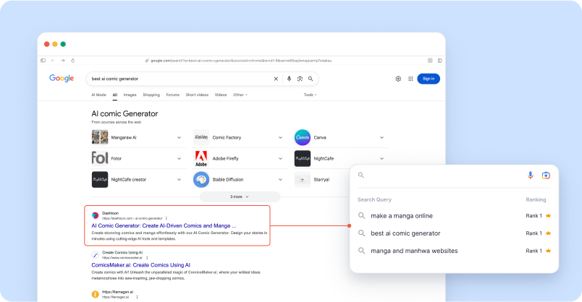582x302 pixels.
Task: Expand the Comic Factory entry chevron
Action: tap(280, 137)
